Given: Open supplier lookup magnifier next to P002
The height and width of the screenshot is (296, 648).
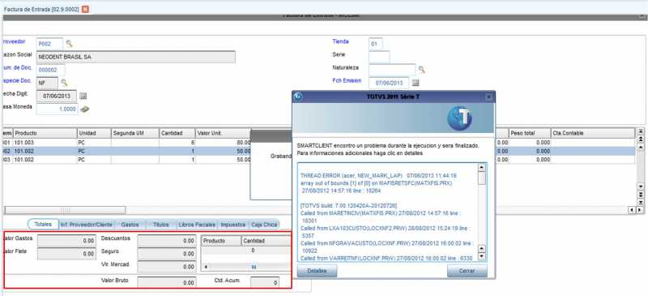Looking at the screenshot, I should tap(70, 44).
